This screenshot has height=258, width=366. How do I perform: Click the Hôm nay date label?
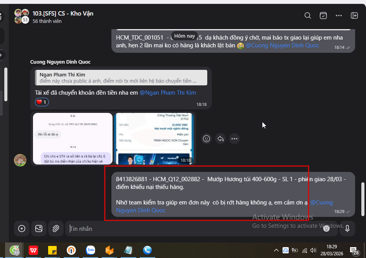tap(184, 36)
